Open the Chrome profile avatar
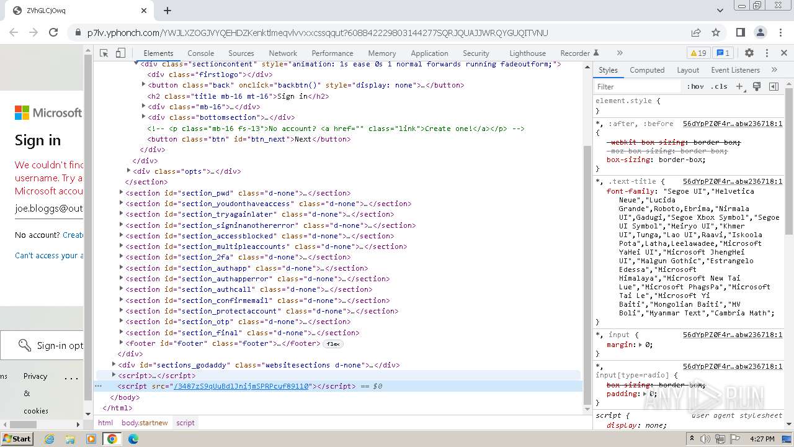 click(x=760, y=32)
